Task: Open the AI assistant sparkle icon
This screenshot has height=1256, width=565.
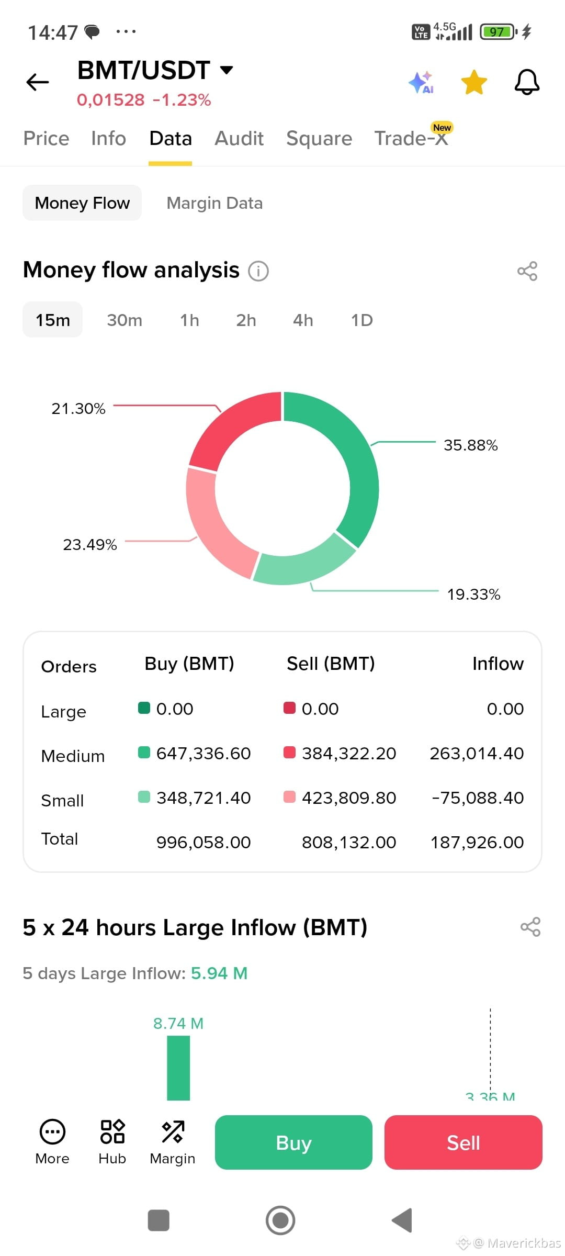Action: coord(421,83)
